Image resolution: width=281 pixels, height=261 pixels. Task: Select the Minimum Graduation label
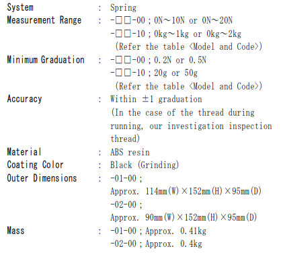tap(46, 60)
